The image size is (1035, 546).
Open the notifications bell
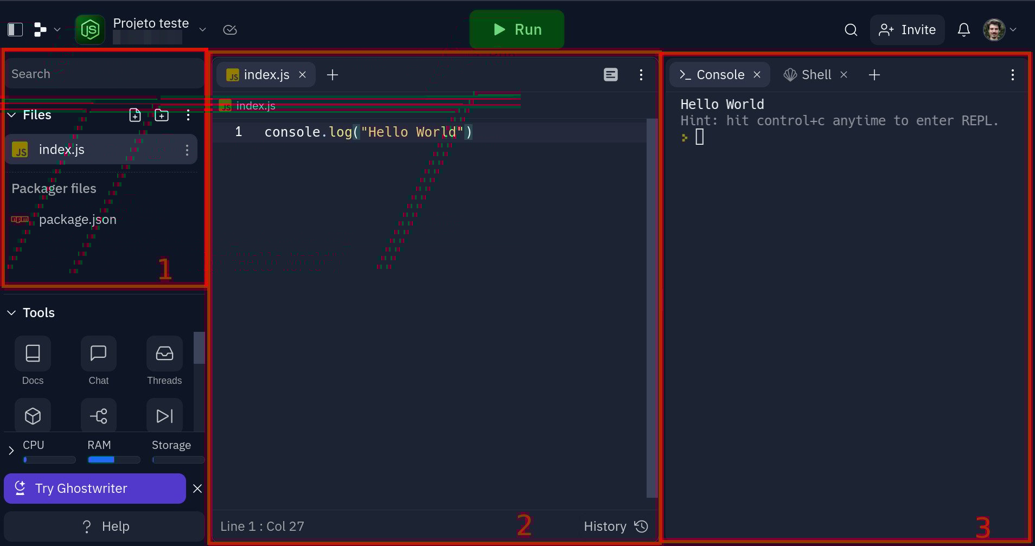click(964, 30)
